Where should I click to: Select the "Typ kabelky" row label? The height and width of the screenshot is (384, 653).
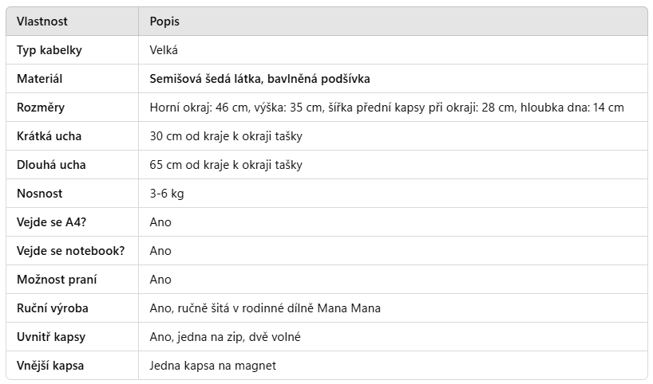(x=49, y=50)
